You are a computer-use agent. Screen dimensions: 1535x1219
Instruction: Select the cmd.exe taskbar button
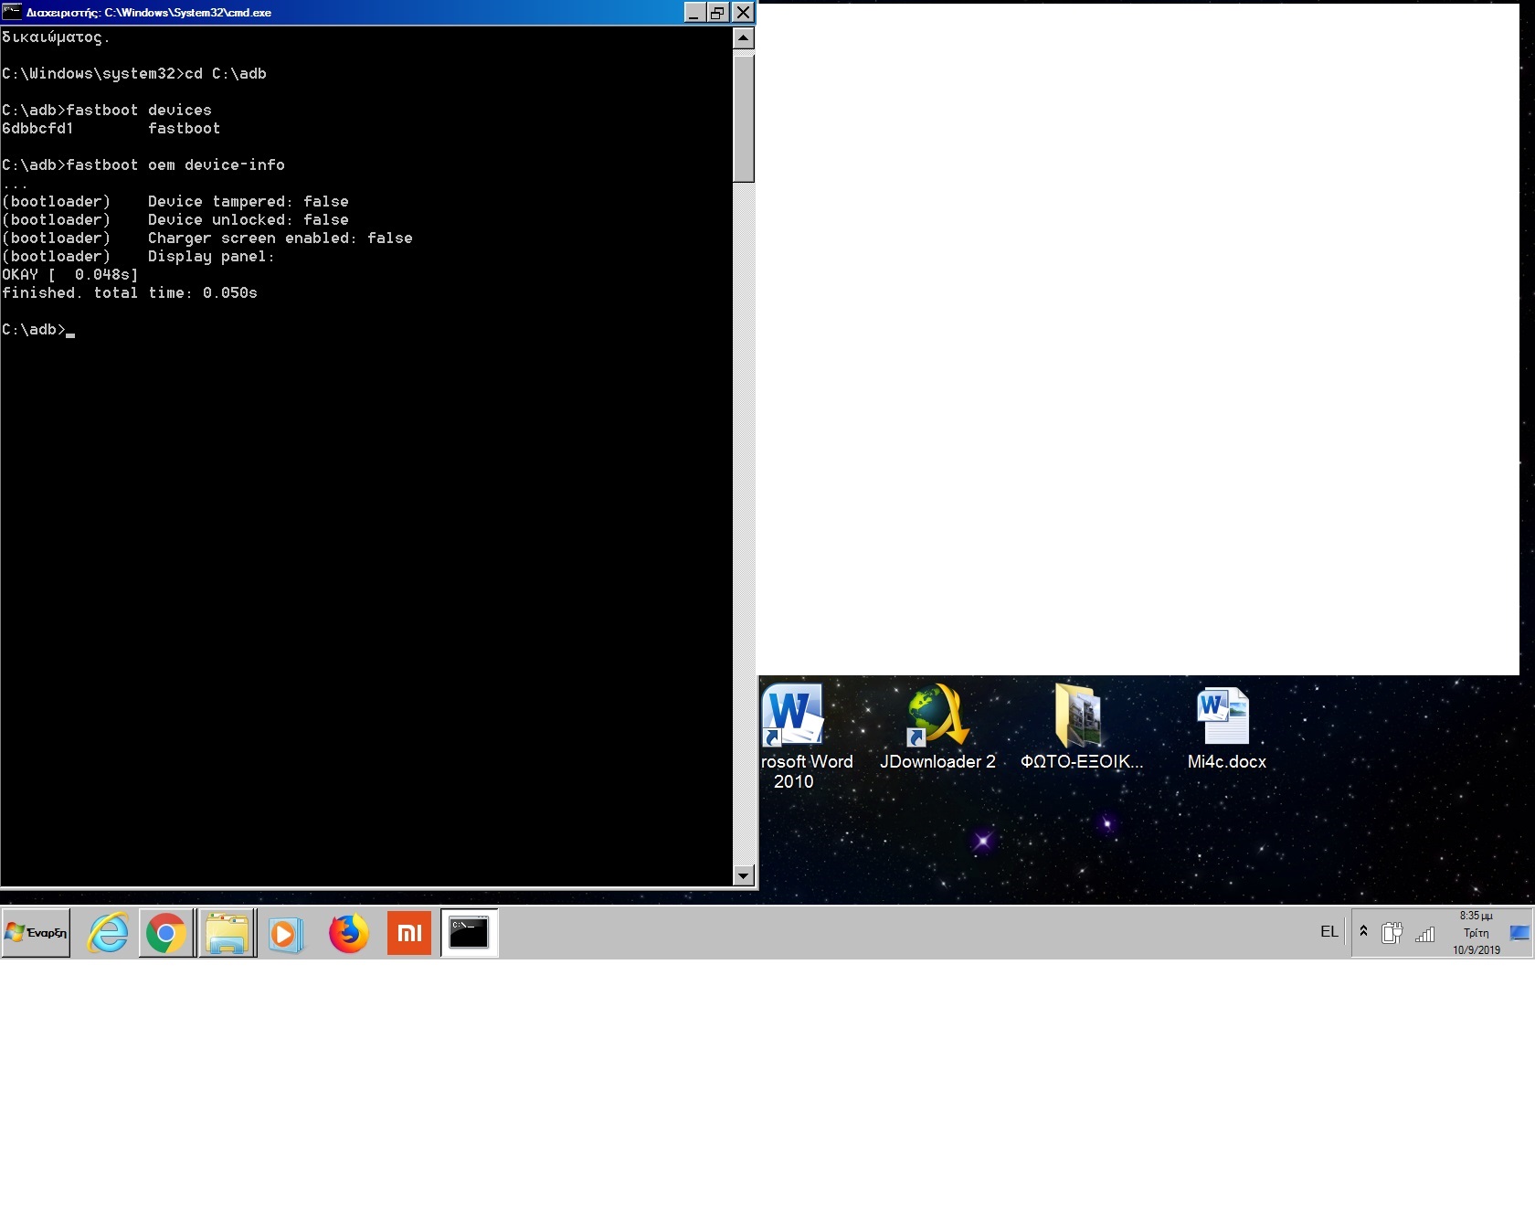click(x=469, y=933)
